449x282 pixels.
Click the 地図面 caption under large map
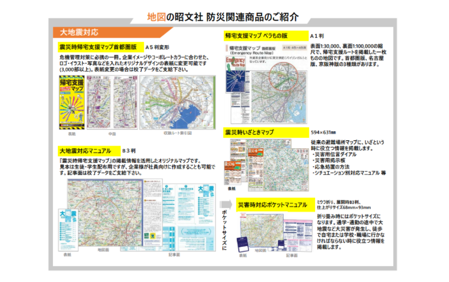pyautogui.click(x=103, y=250)
